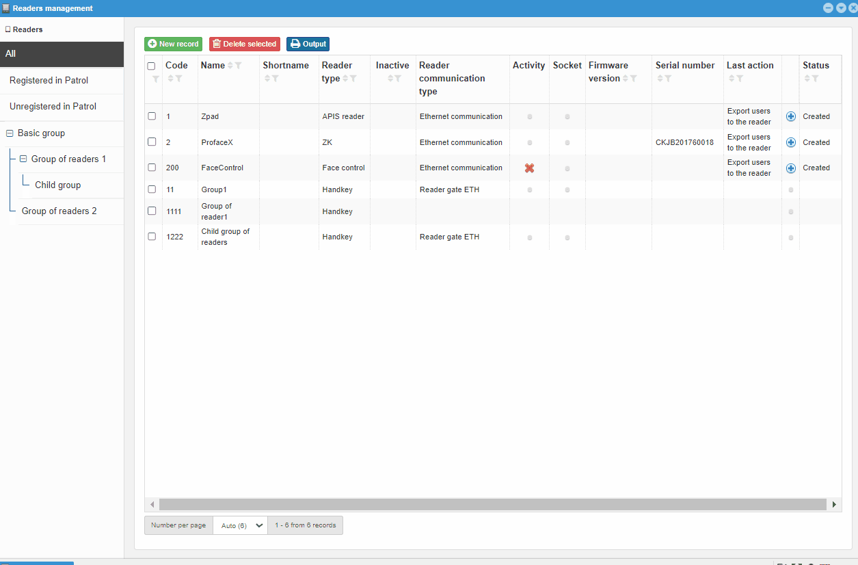Click Delete selected button
The height and width of the screenshot is (565, 858).
(245, 44)
